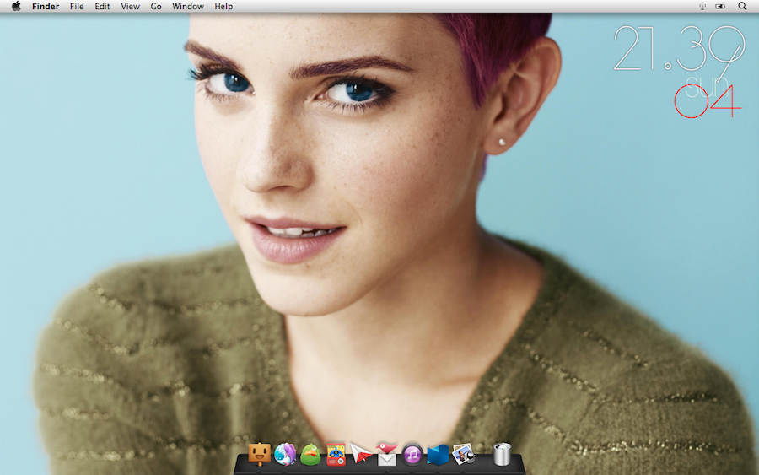This screenshot has width=759, height=475.
Task: Click the antenna status icon in menu bar
Action: point(702,6)
